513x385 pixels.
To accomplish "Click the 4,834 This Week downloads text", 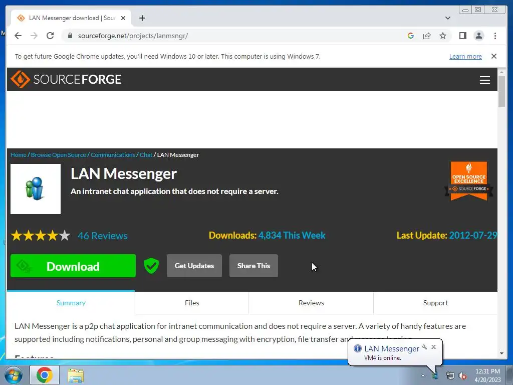I will pyautogui.click(x=292, y=236).
